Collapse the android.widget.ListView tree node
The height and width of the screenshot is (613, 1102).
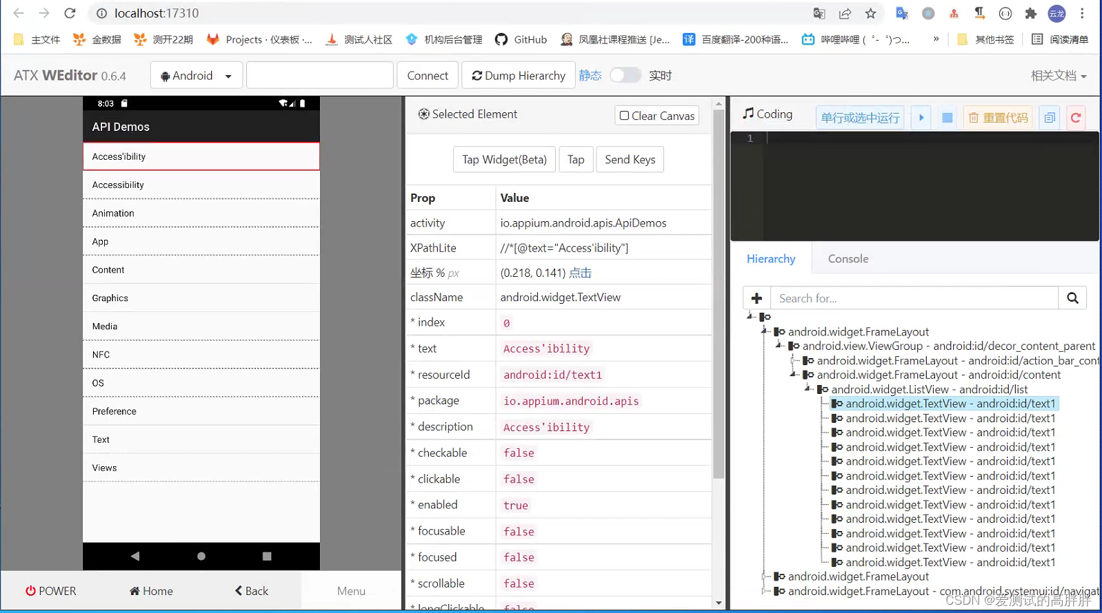pos(808,389)
